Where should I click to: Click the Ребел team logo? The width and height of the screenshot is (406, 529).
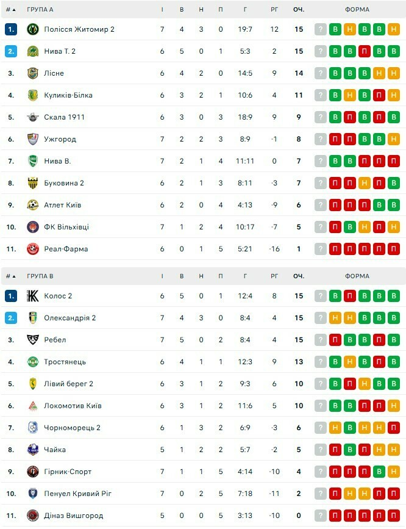[33, 340]
